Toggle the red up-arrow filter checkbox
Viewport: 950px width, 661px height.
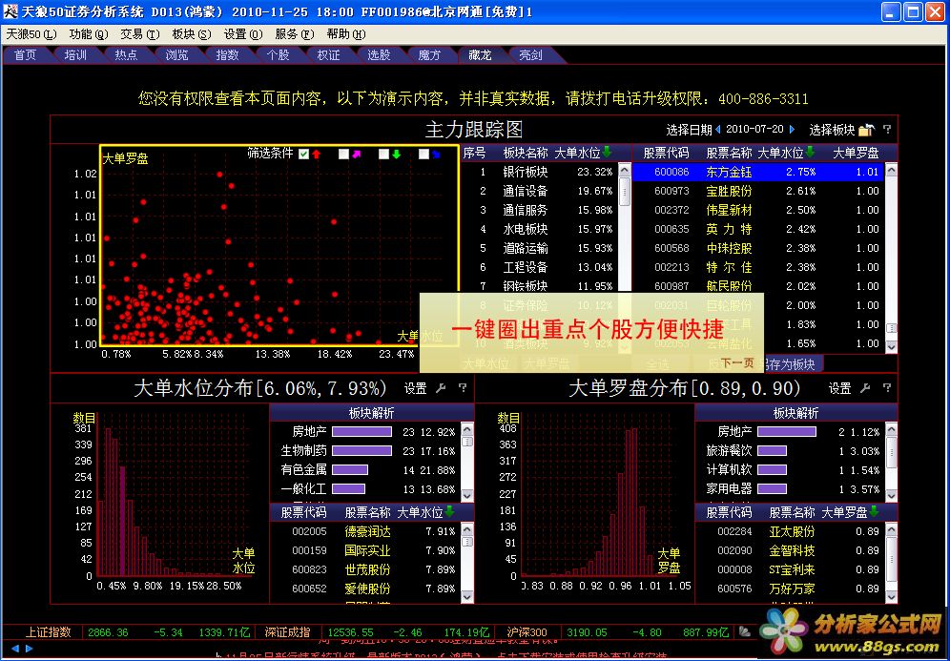pos(304,154)
